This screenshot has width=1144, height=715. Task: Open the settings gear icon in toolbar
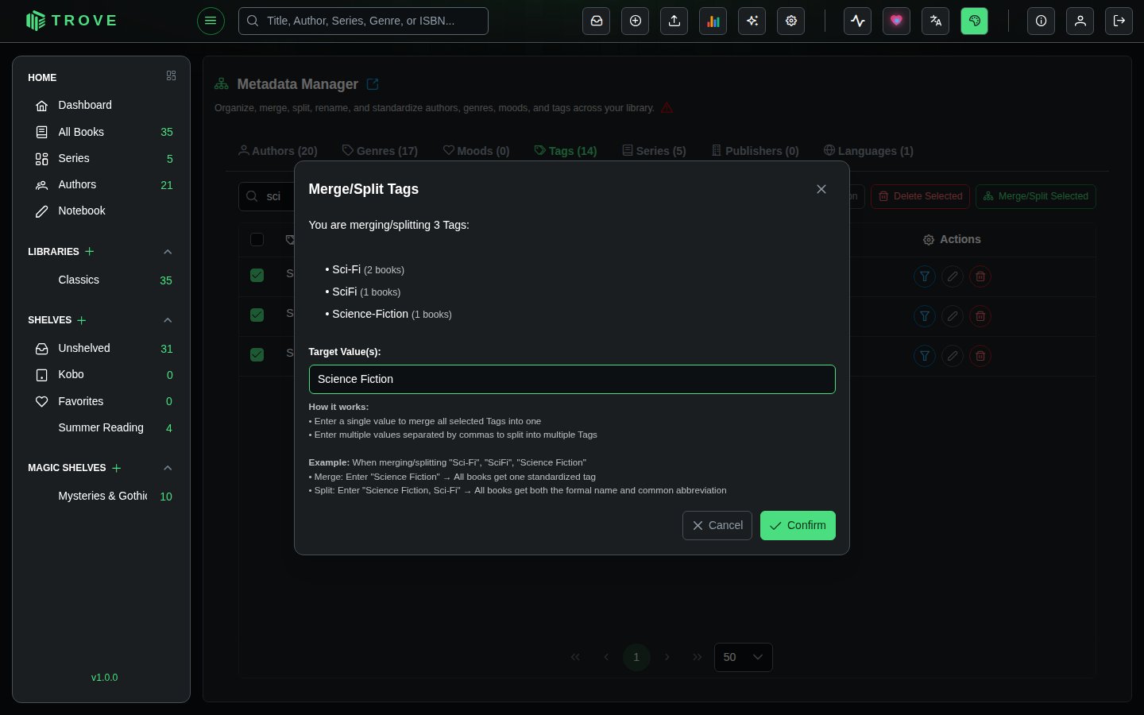click(x=791, y=21)
